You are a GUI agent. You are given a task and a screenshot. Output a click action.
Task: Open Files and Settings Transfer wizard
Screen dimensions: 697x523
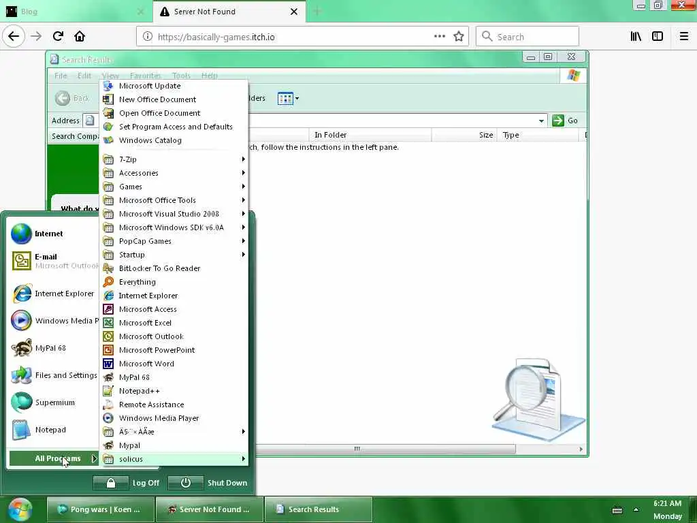(x=53, y=375)
